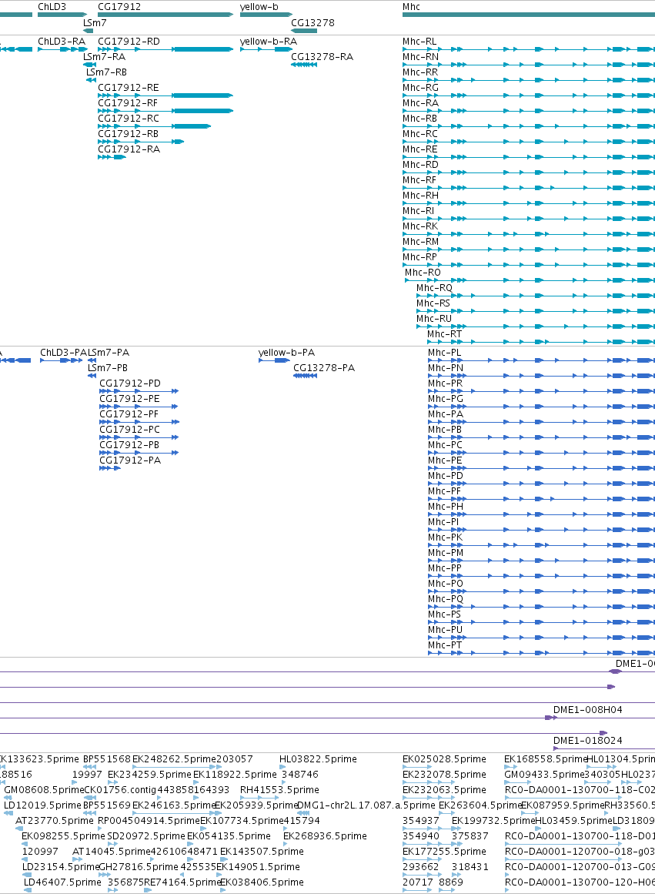Click protein Mhc-PG
This screenshot has height=894, width=655.
tap(446, 399)
